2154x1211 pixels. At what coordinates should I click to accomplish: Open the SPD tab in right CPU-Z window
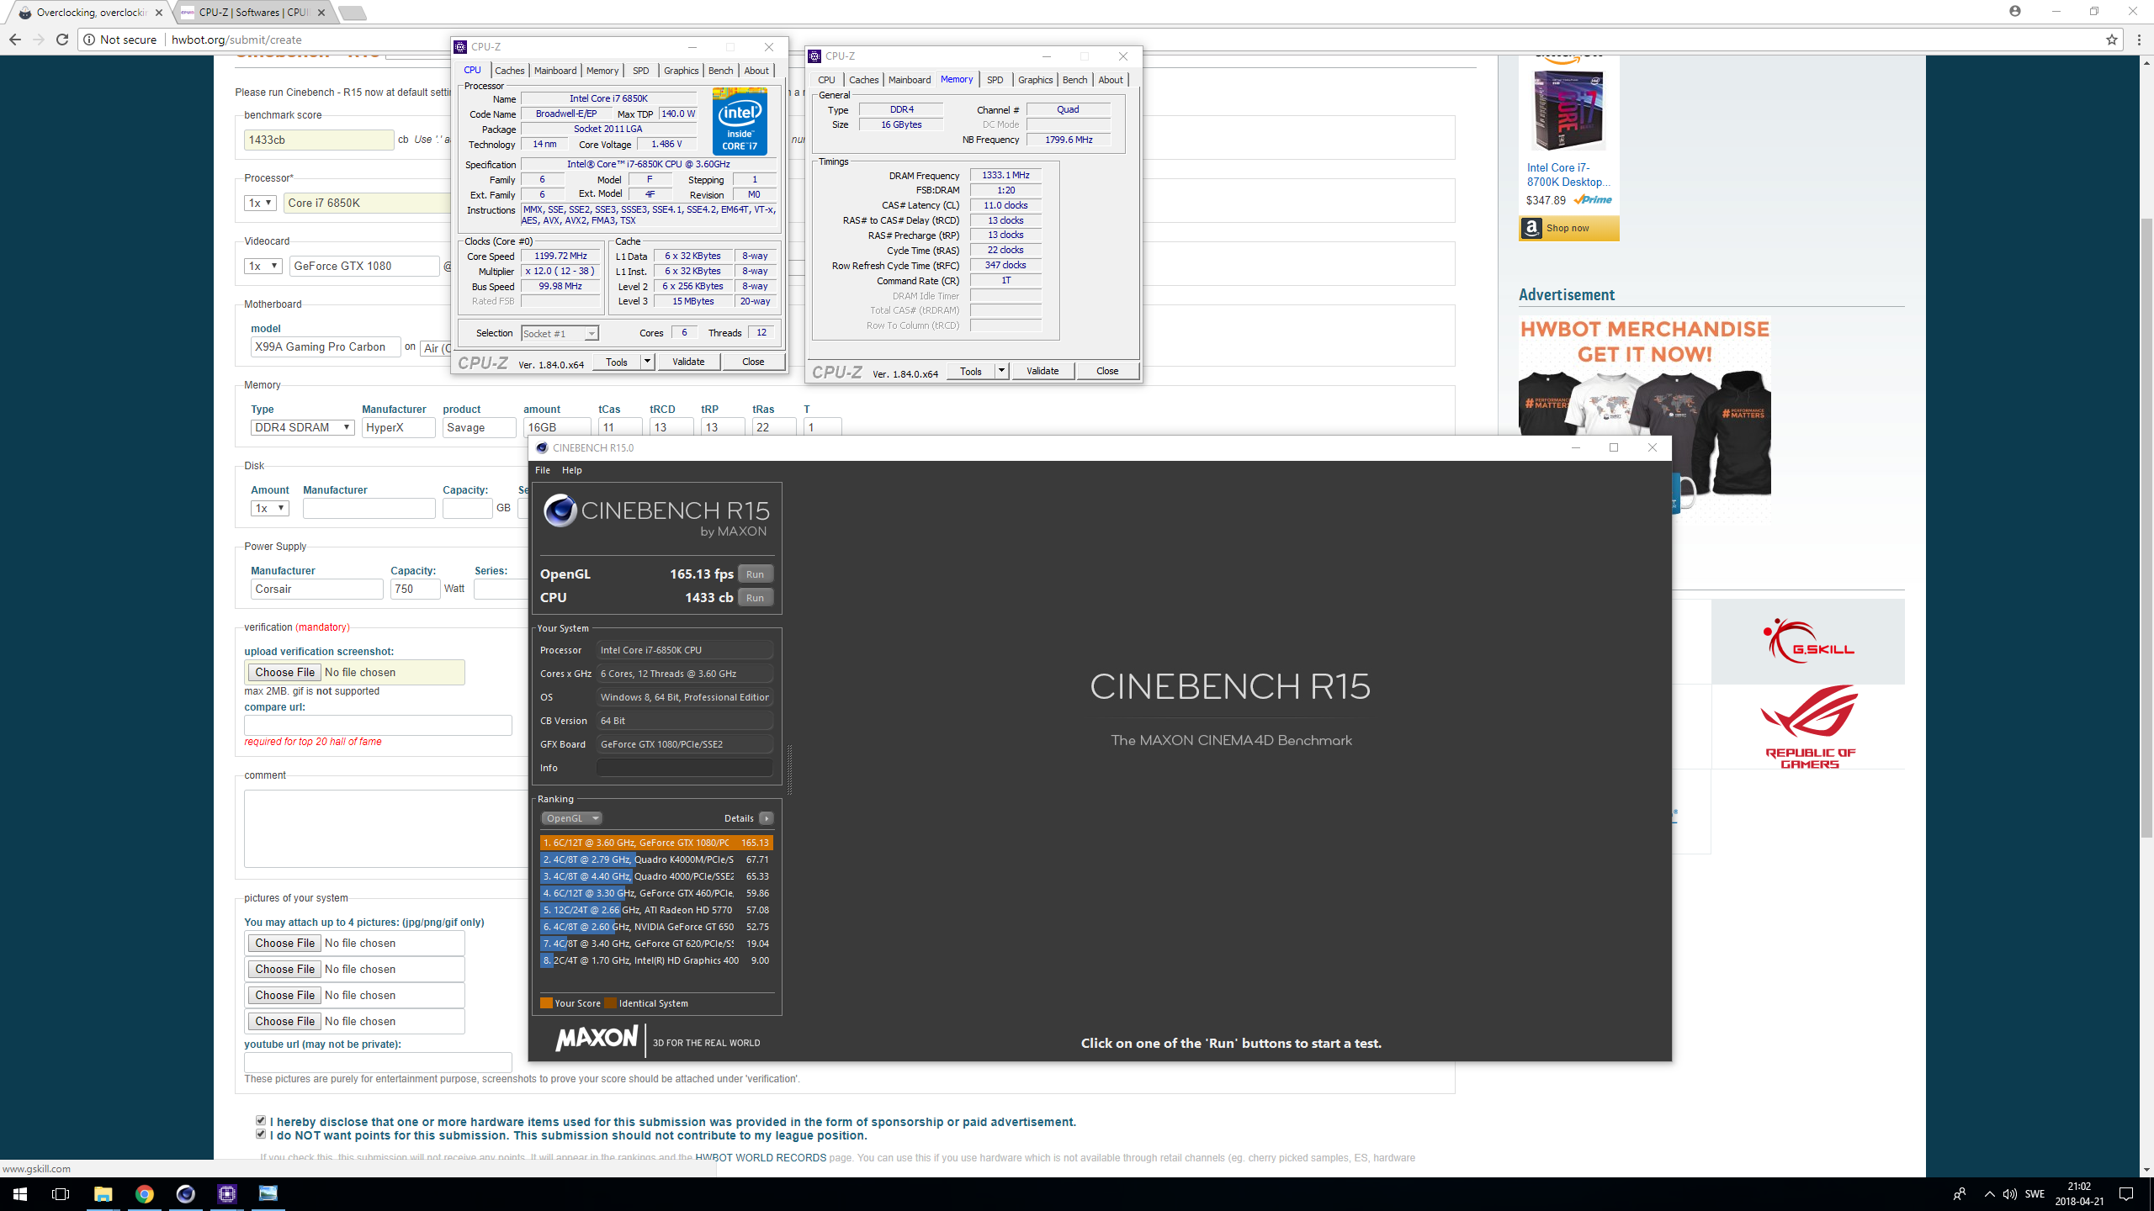pyautogui.click(x=995, y=80)
